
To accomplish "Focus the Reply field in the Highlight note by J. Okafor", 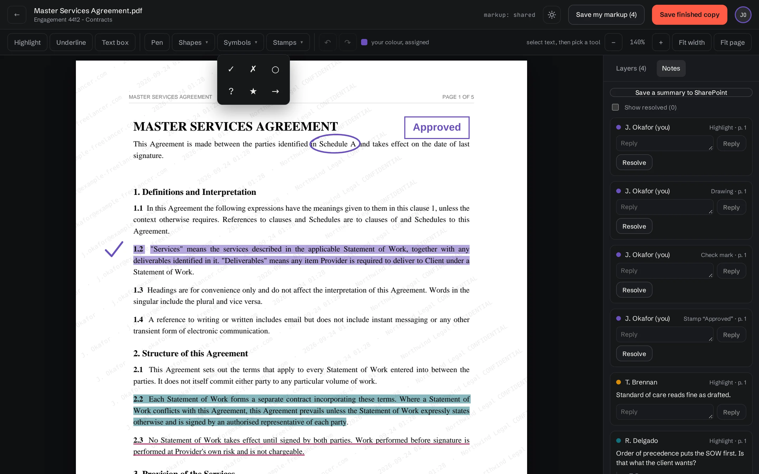I will tap(665, 143).
